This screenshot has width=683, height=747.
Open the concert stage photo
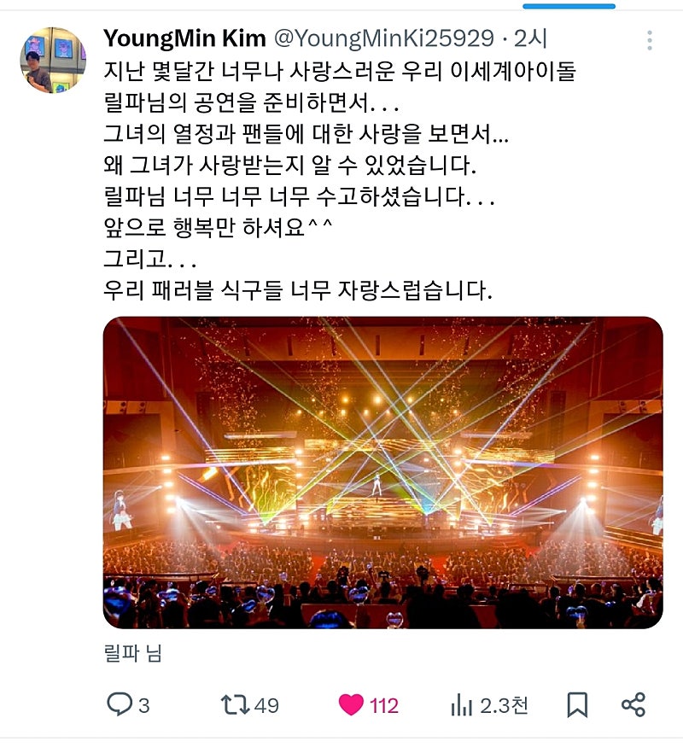[x=383, y=472]
